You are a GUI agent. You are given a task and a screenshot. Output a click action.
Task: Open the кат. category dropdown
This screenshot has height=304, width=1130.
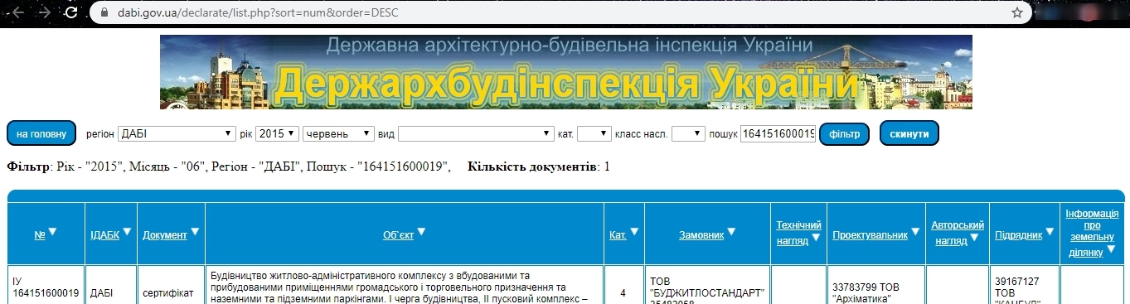coord(594,133)
